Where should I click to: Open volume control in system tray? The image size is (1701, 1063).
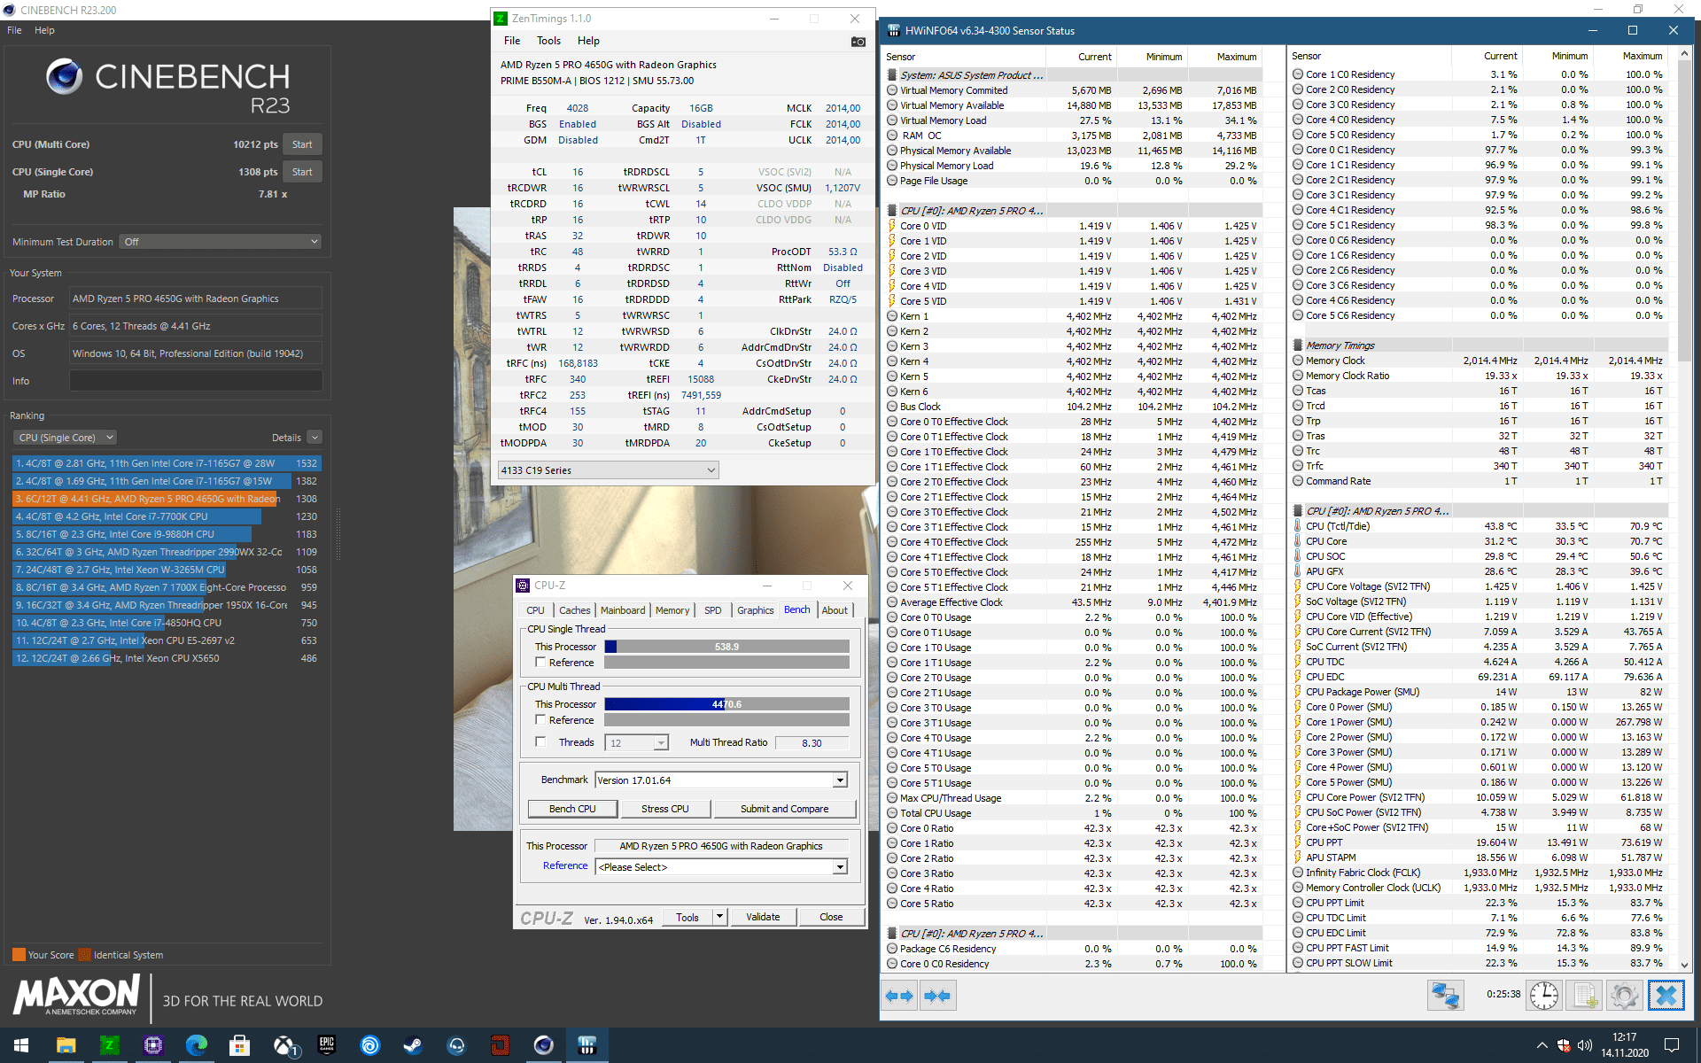[1585, 1045]
